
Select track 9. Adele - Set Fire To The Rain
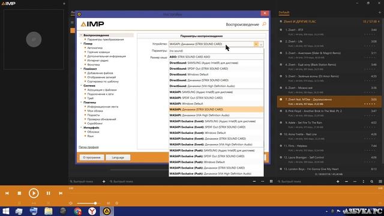coord(329,124)
